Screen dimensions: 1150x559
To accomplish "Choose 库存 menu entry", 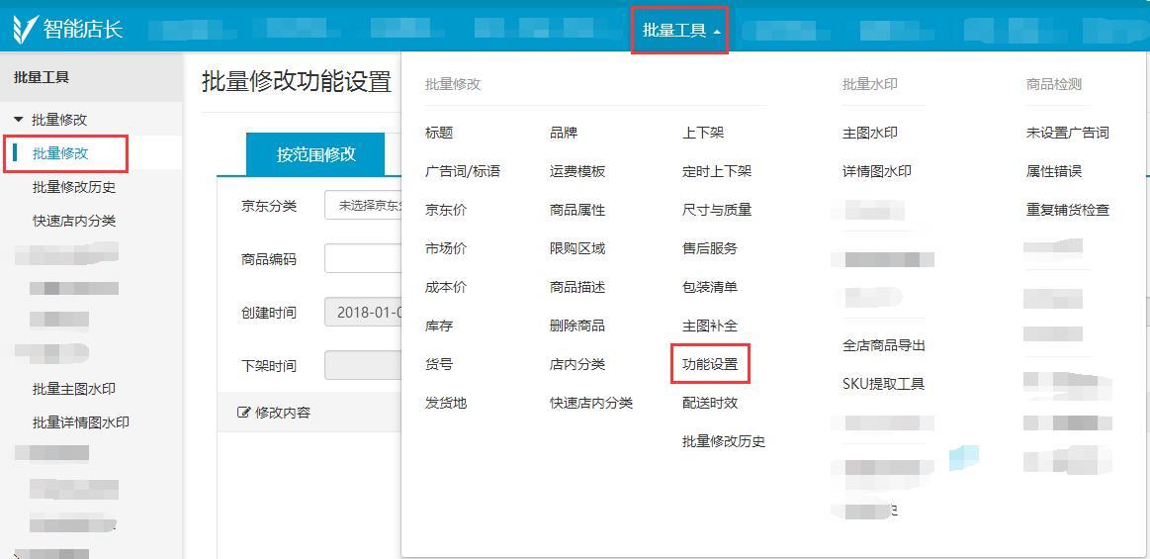I will tap(439, 326).
